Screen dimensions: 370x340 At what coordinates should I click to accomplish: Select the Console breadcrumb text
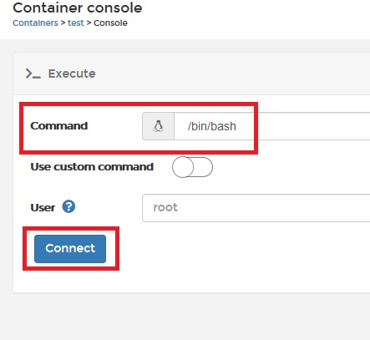tap(110, 23)
